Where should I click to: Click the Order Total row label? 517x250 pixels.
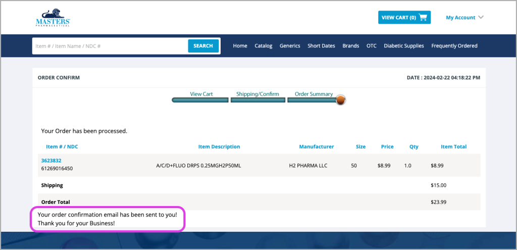pyautogui.click(x=56, y=202)
